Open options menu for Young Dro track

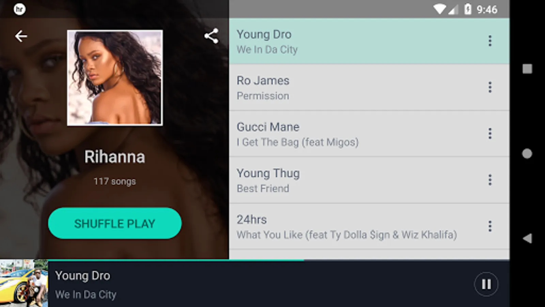(490, 41)
